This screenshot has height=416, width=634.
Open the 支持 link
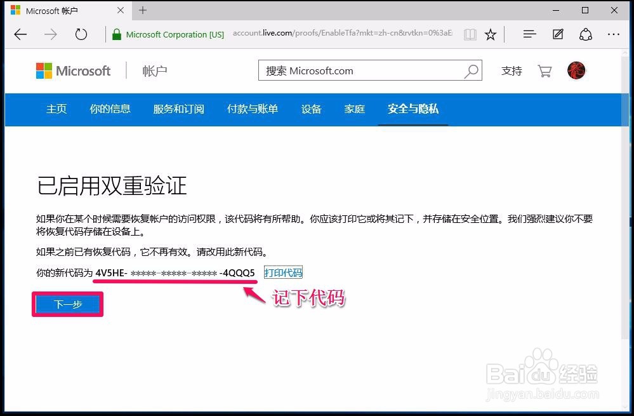[x=512, y=71]
